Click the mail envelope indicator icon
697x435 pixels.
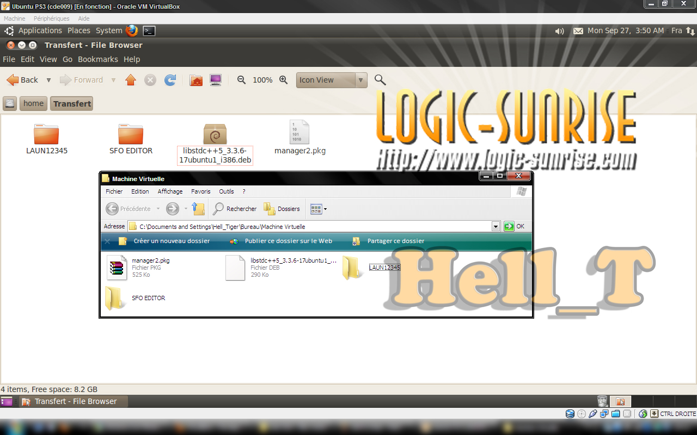click(x=578, y=31)
